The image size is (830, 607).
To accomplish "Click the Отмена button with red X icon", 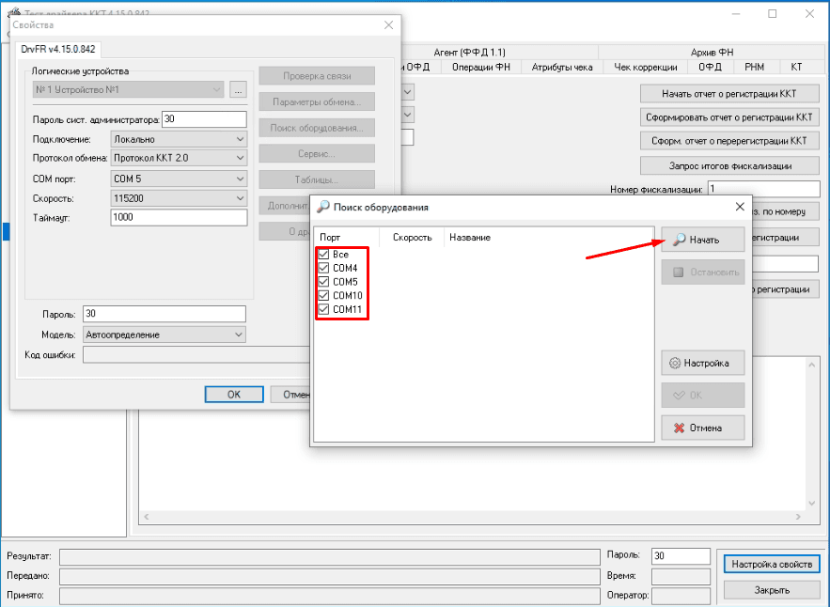I will [702, 428].
